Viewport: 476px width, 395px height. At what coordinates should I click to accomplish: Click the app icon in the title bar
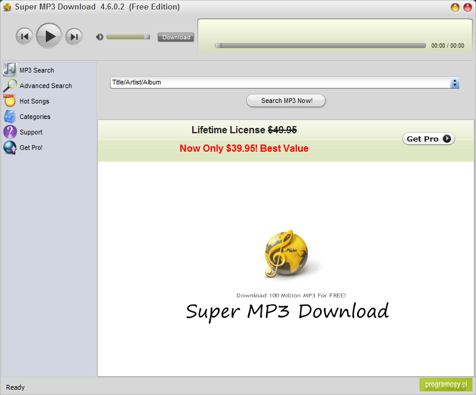click(7, 7)
